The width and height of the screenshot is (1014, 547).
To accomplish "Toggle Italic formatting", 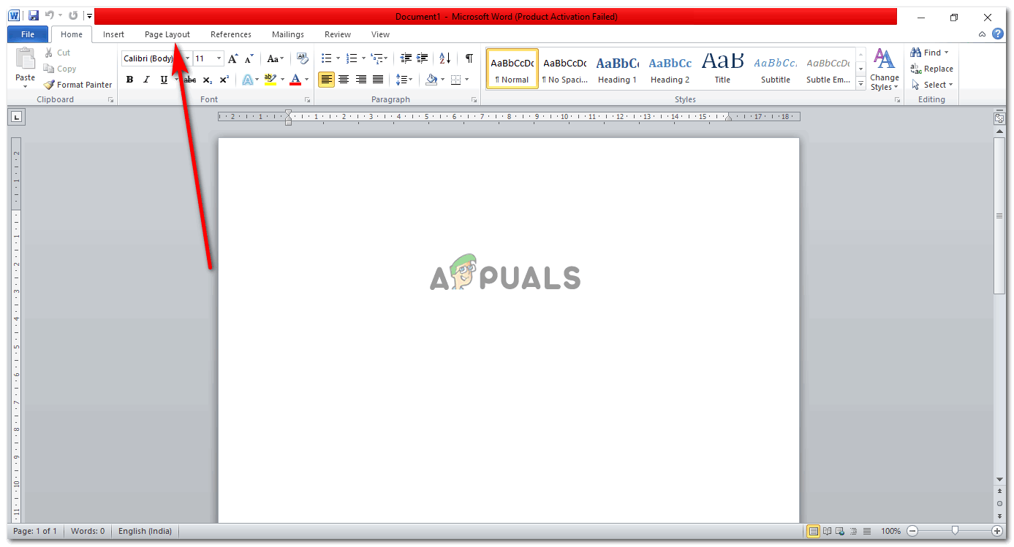I will [x=146, y=80].
